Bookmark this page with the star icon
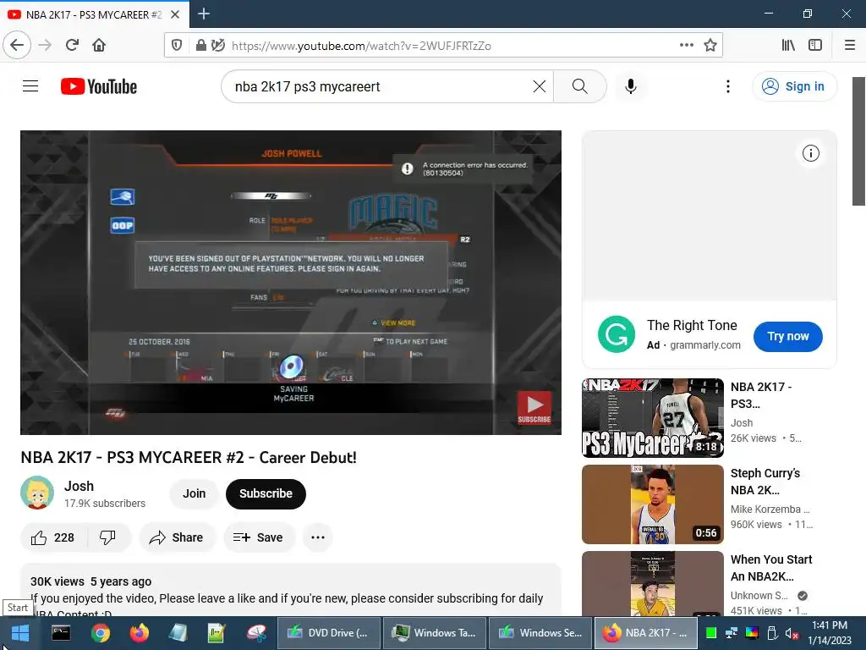Viewport: 866px width, 650px height. pyautogui.click(x=710, y=46)
